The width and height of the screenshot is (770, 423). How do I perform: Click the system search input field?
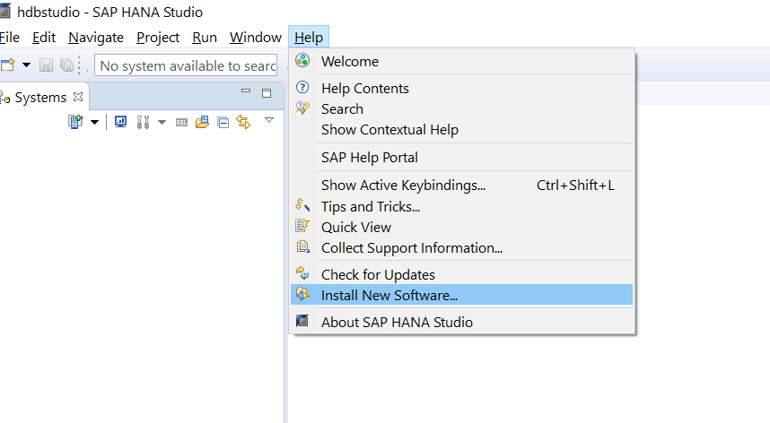click(x=187, y=65)
